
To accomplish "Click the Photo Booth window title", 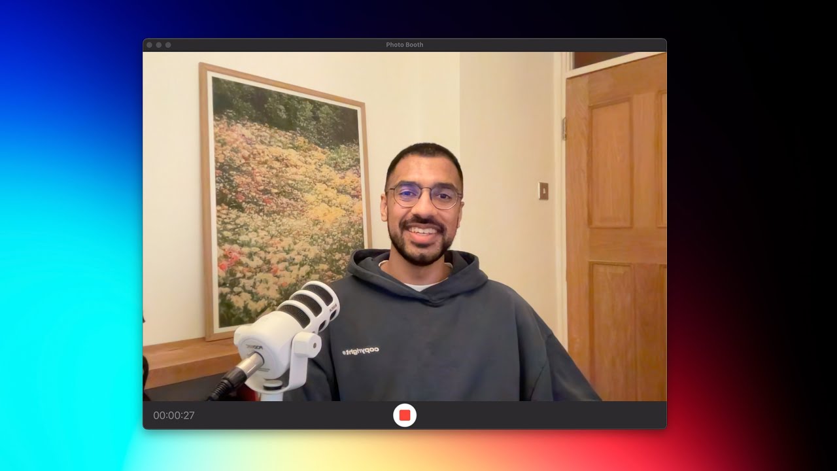I will click(404, 44).
